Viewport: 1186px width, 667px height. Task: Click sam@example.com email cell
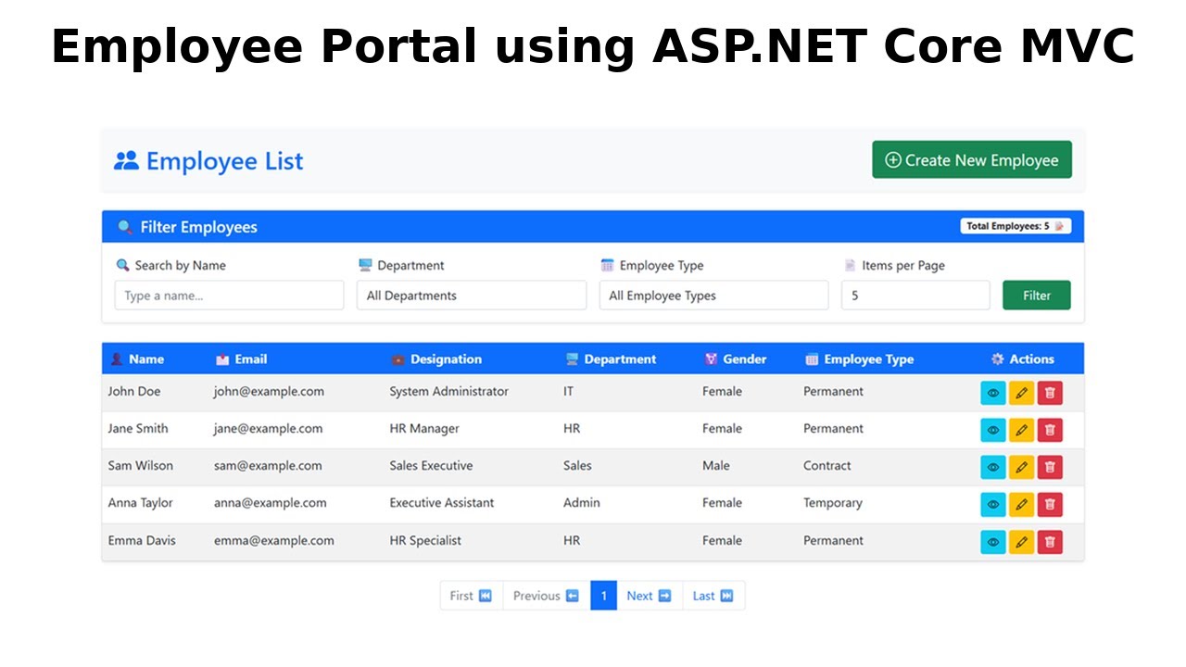pos(268,466)
